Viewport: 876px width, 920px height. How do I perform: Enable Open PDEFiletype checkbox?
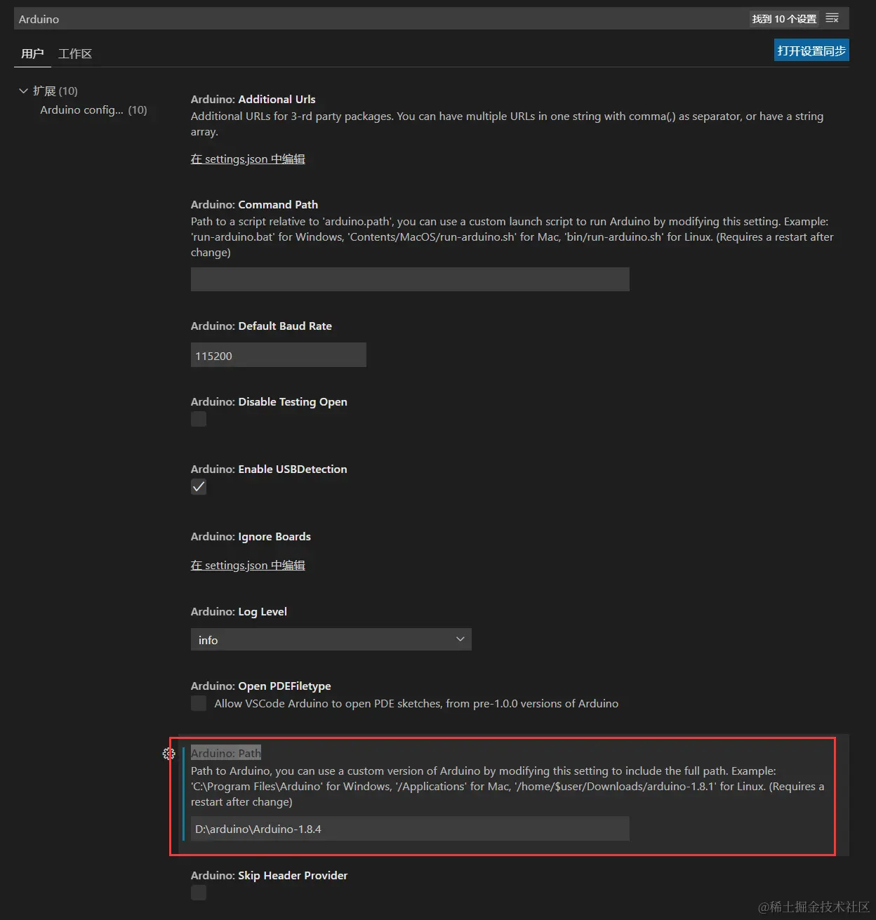click(x=199, y=703)
